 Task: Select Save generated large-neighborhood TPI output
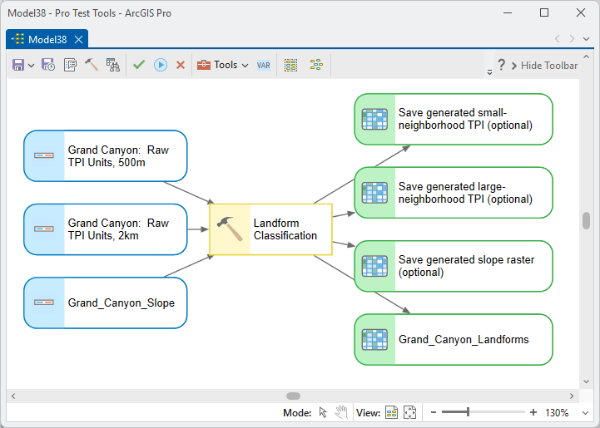pyautogui.click(x=454, y=193)
